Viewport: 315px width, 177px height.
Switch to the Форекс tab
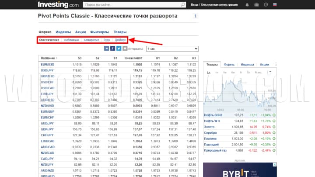point(45,32)
